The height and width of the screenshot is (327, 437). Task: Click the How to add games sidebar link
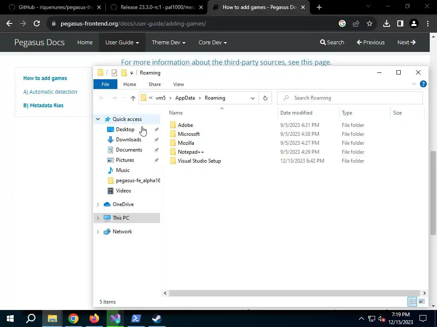point(45,78)
